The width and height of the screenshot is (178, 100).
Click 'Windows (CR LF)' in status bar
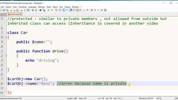tap(146, 98)
